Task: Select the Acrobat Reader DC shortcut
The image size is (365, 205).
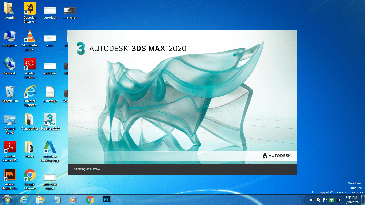Action: coord(10,151)
